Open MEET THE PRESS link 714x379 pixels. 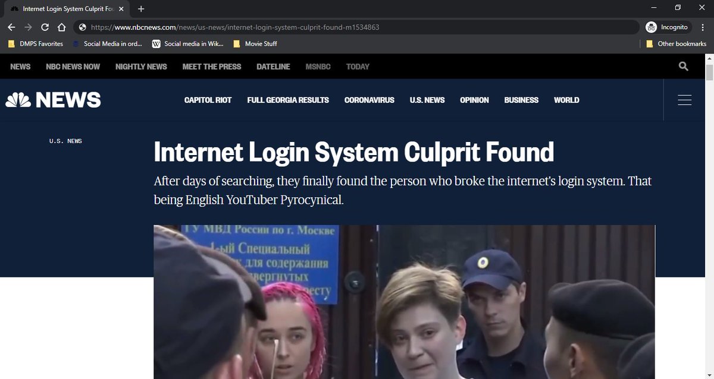point(212,67)
